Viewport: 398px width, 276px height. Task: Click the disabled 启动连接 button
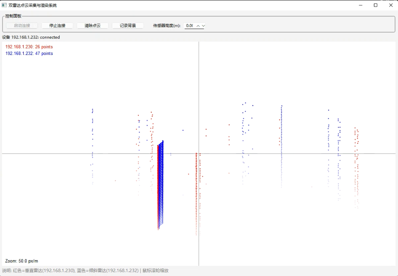coord(22,26)
